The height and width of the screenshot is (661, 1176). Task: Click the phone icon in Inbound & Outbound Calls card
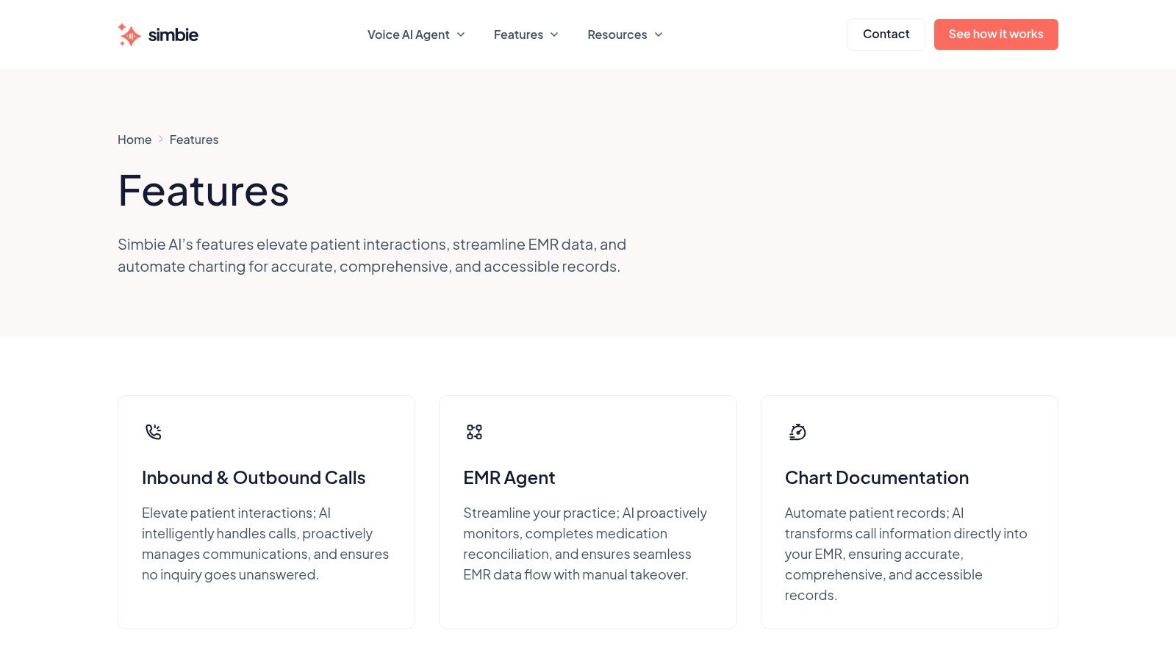tap(154, 432)
